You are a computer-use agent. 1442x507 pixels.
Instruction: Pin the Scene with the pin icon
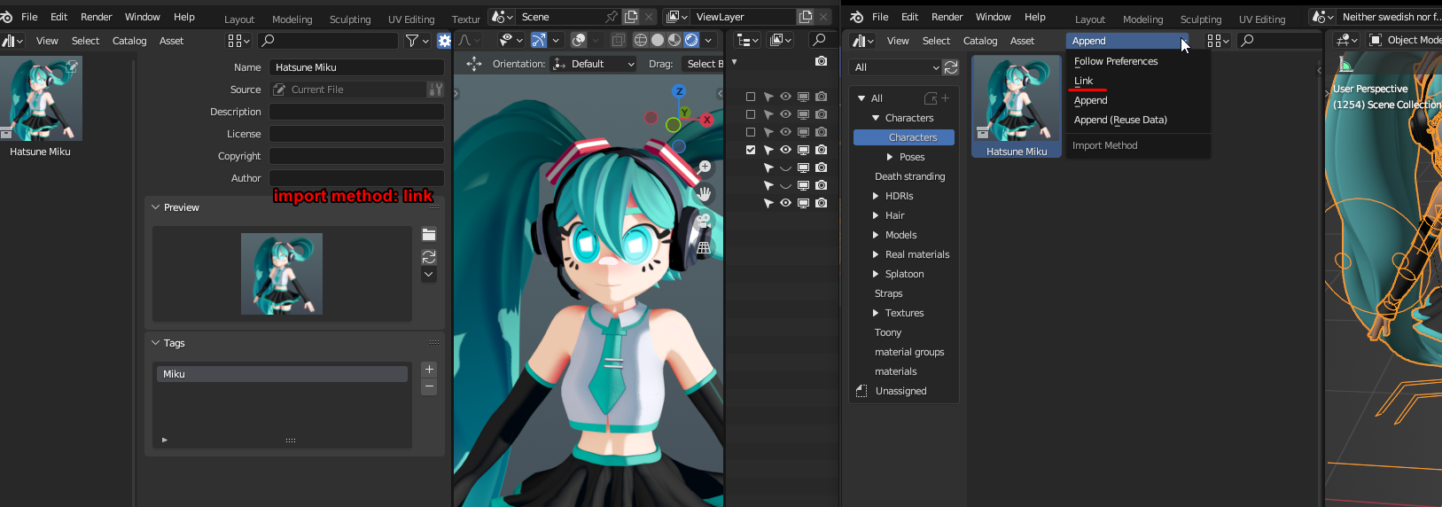coord(612,17)
